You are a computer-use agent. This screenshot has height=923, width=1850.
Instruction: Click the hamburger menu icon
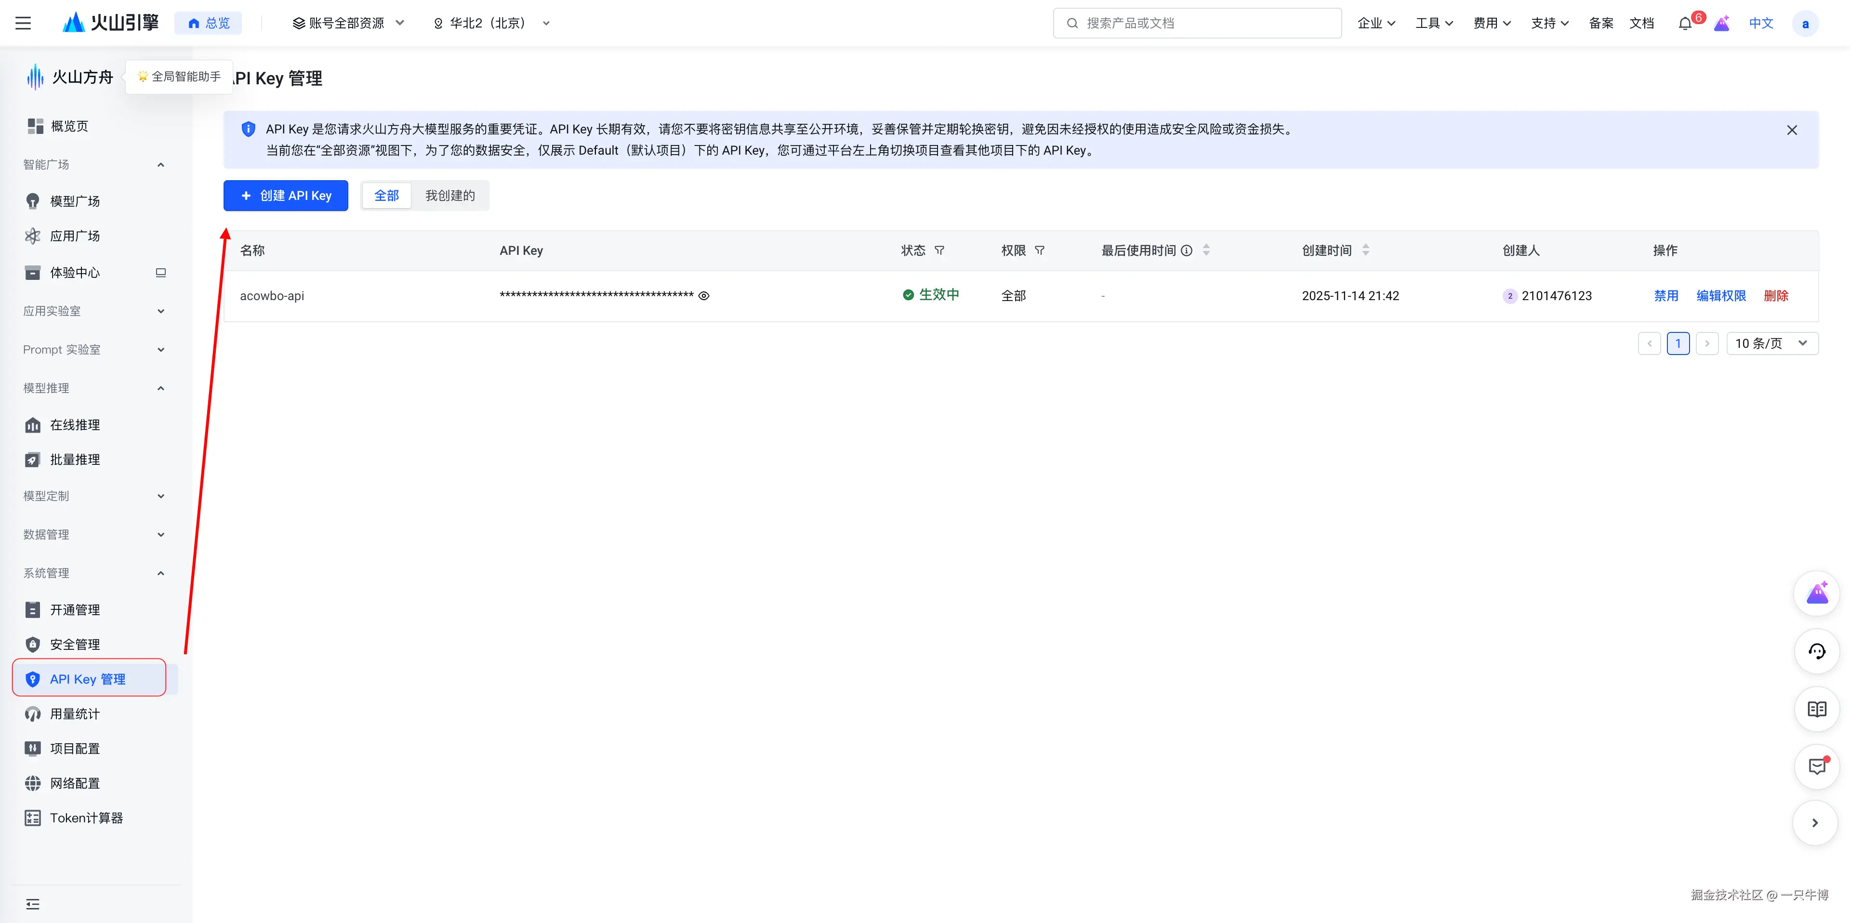[x=23, y=22]
